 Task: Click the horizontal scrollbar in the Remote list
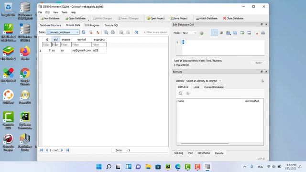click(205, 144)
